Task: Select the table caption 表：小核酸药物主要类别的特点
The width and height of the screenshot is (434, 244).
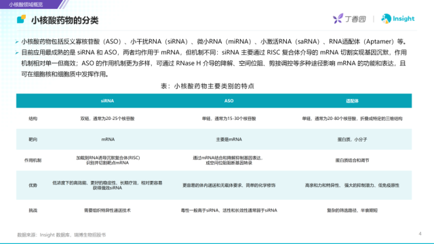Action: (x=208, y=86)
